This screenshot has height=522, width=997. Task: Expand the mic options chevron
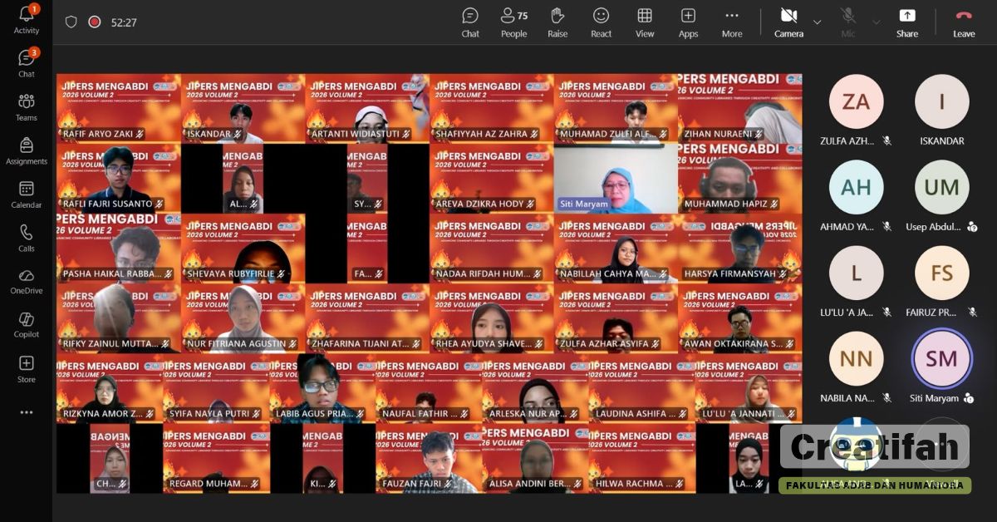point(876,22)
